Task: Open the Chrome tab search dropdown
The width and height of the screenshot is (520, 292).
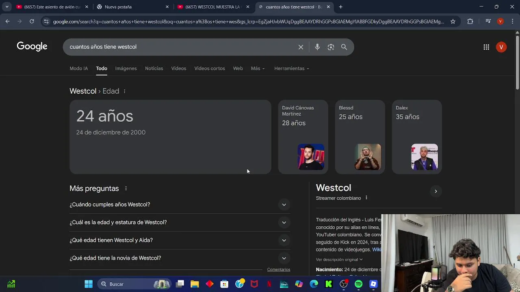Action: (7, 7)
